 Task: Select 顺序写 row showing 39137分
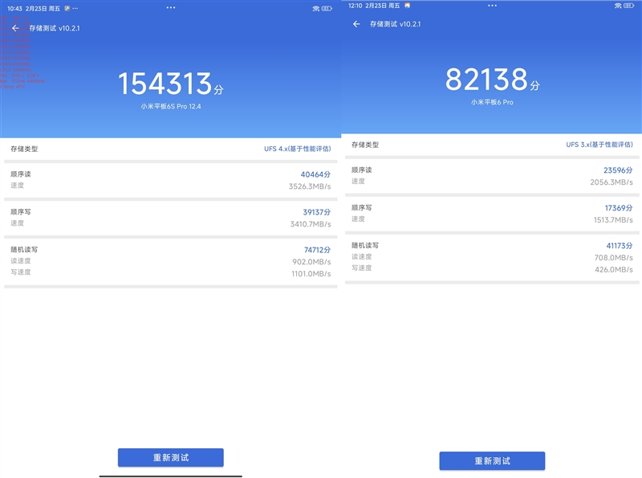click(170, 217)
